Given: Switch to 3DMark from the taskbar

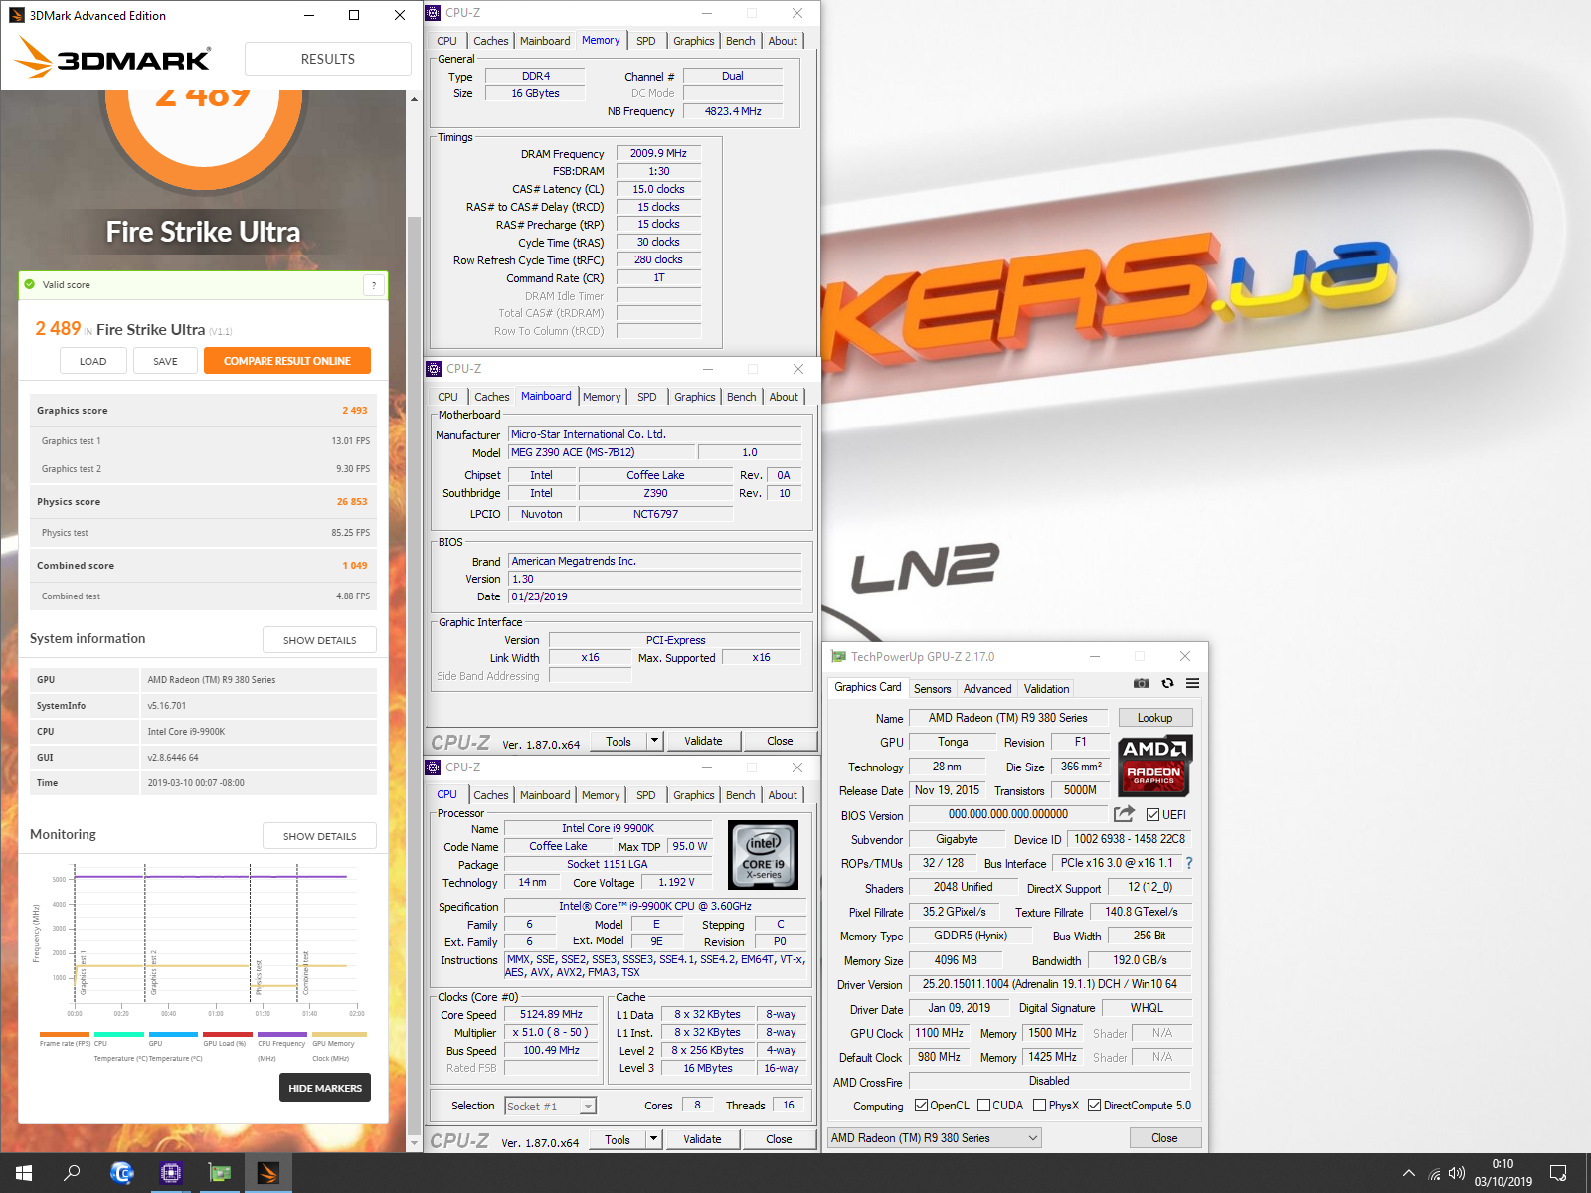Looking at the screenshot, I should pos(267,1173).
